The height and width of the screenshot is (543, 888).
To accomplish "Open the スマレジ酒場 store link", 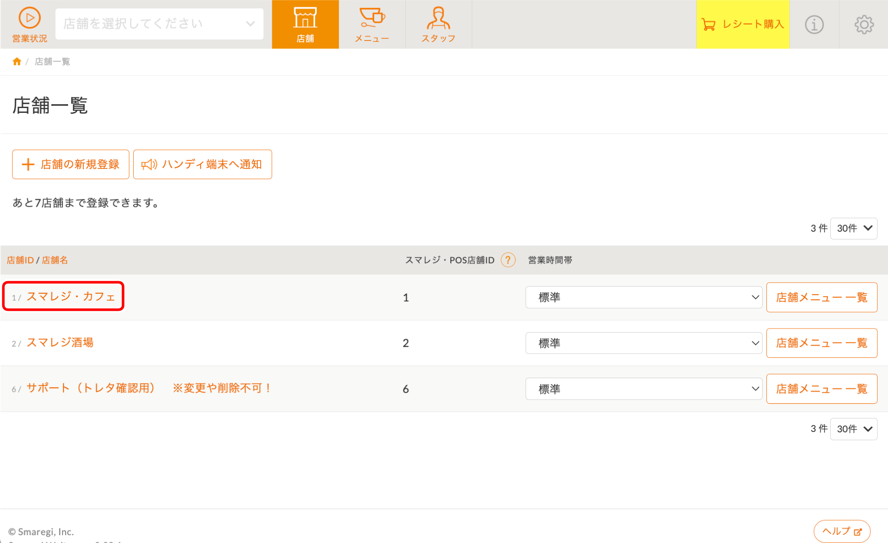I will [x=60, y=342].
